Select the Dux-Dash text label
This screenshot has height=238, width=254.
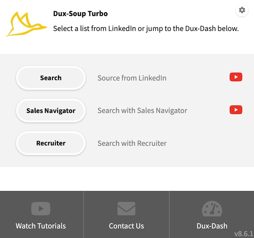point(212,226)
